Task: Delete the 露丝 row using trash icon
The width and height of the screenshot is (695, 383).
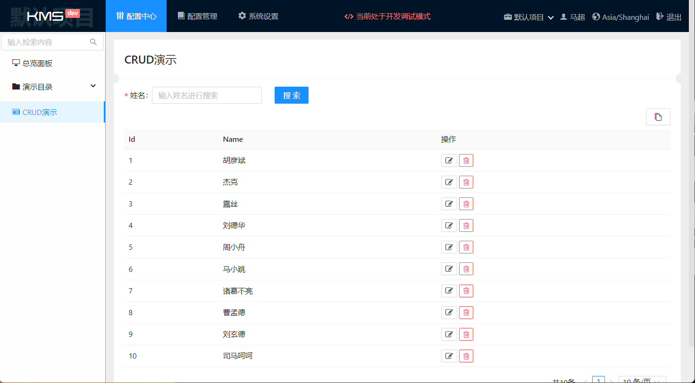Action: point(466,204)
